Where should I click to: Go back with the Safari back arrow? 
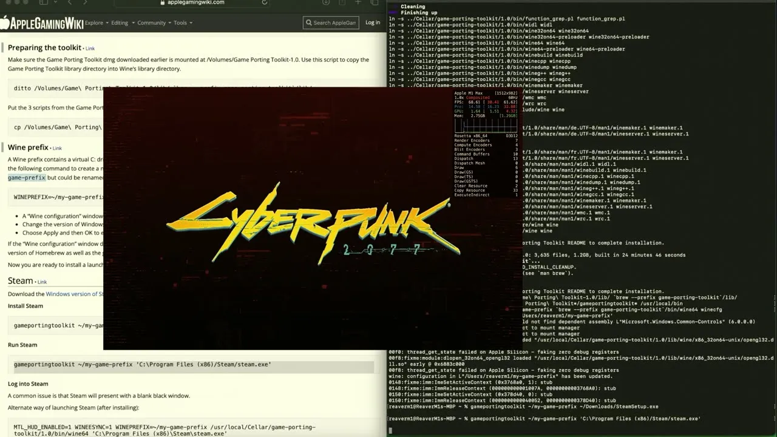pyautogui.click(x=70, y=2)
